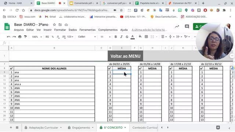The height and width of the screenshot is (132, 235).
Task: Open a new browser tab
Action: click(203, 3)
